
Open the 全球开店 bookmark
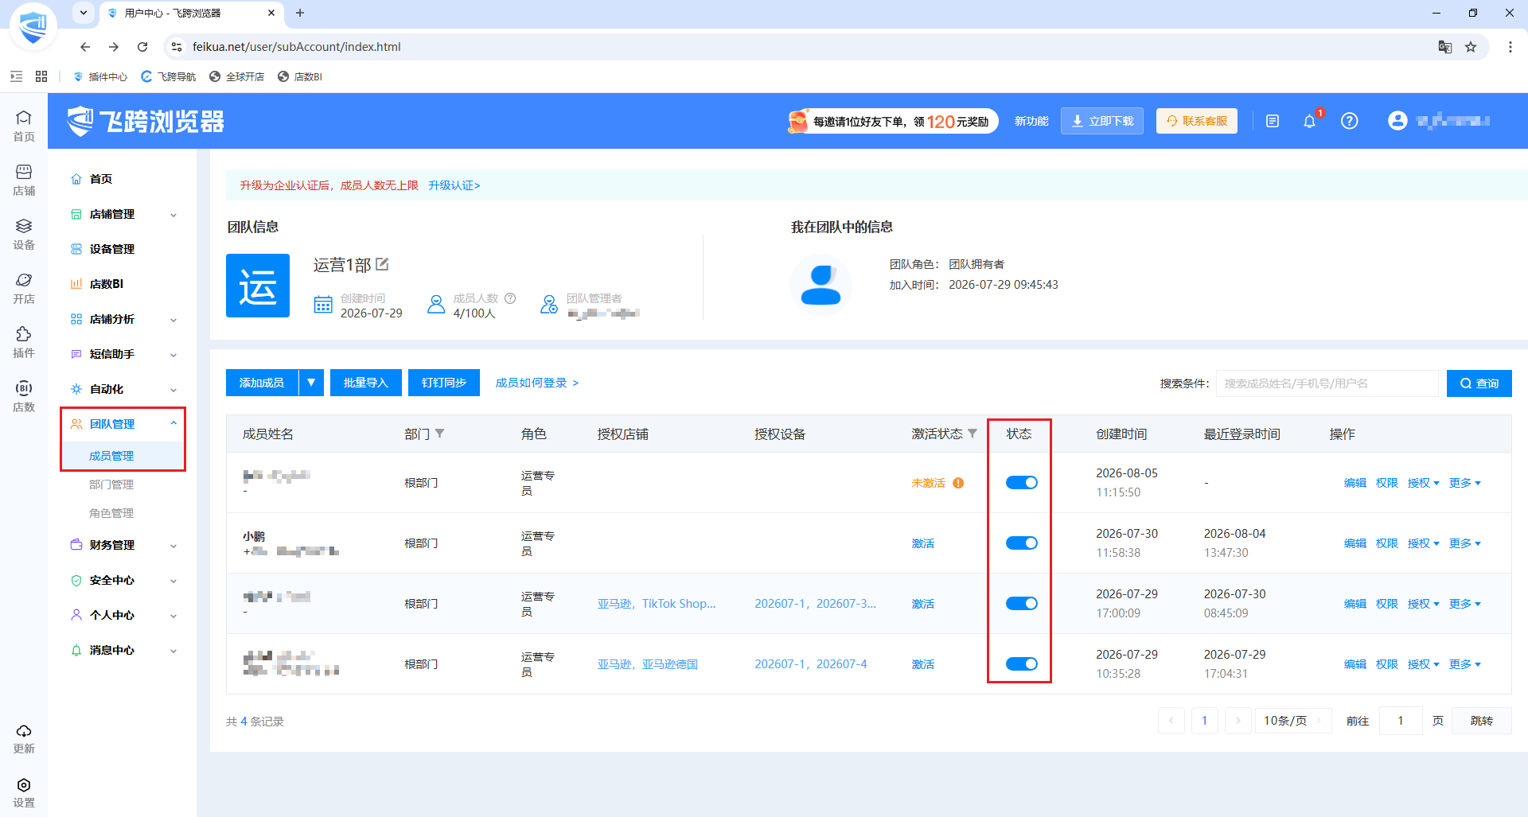point(237,76)
